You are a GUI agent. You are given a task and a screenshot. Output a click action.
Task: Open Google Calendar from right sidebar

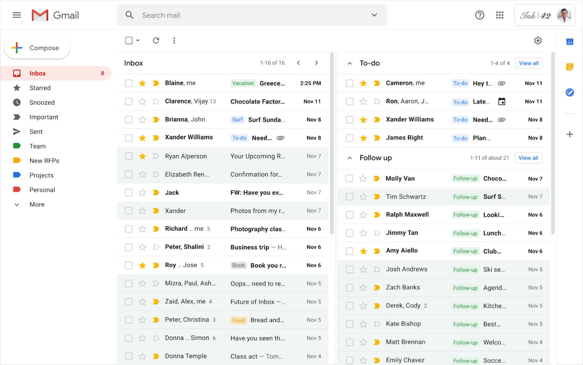click(570, 42)
